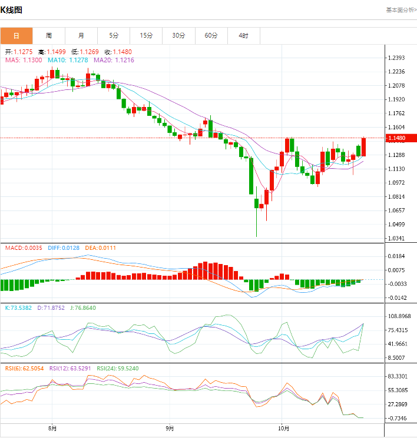Open the 基本面分析 link
Screen dimensions: 417x438
click(401, 10)
